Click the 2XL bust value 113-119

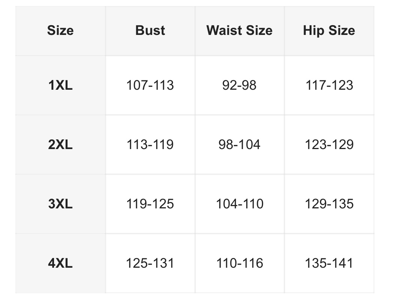point(150,145)
